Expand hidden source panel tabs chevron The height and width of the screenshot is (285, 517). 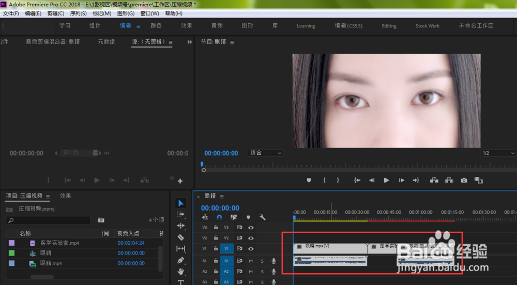(x=190, y=42)
